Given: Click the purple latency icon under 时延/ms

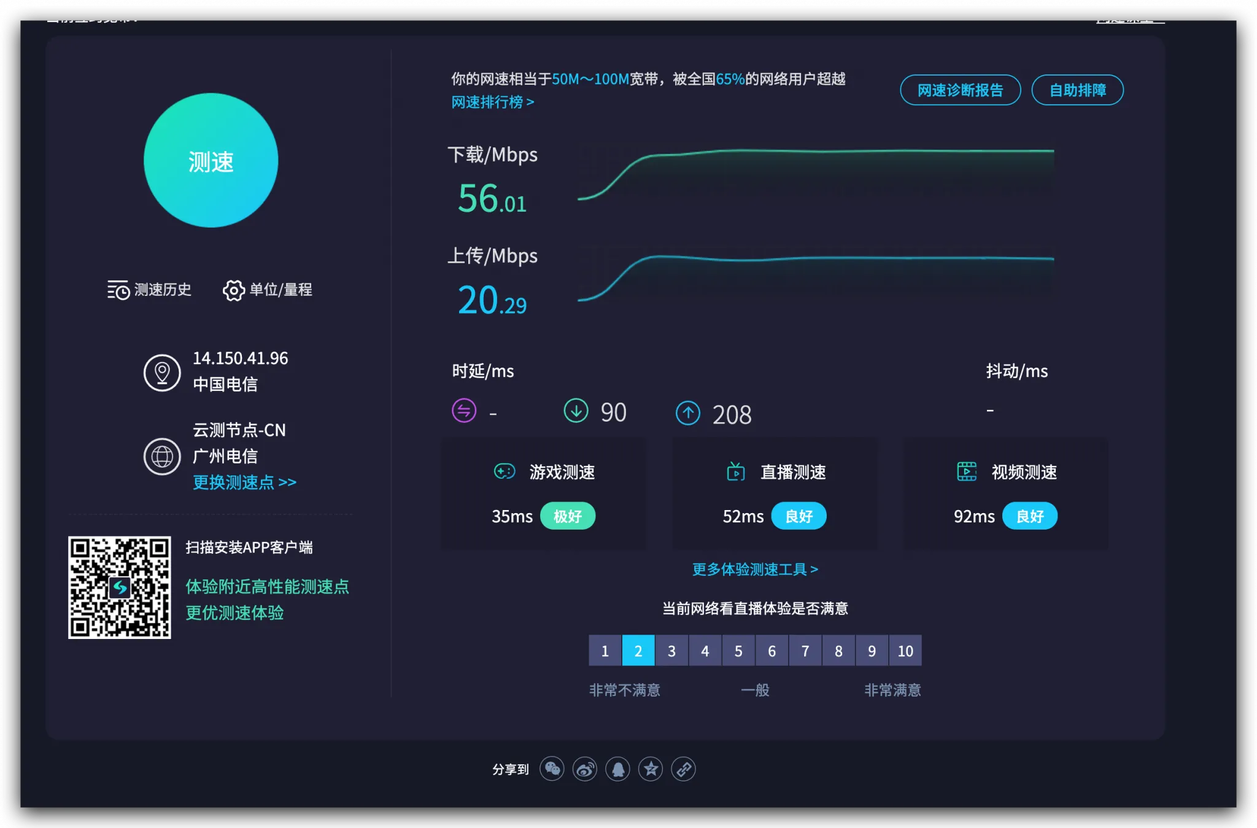Looking at the screenshot, I should 465,411.
